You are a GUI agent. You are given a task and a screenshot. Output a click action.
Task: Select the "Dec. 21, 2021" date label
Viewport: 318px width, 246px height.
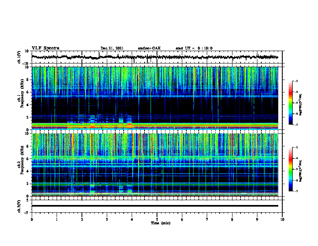click(x=112, y=48)
